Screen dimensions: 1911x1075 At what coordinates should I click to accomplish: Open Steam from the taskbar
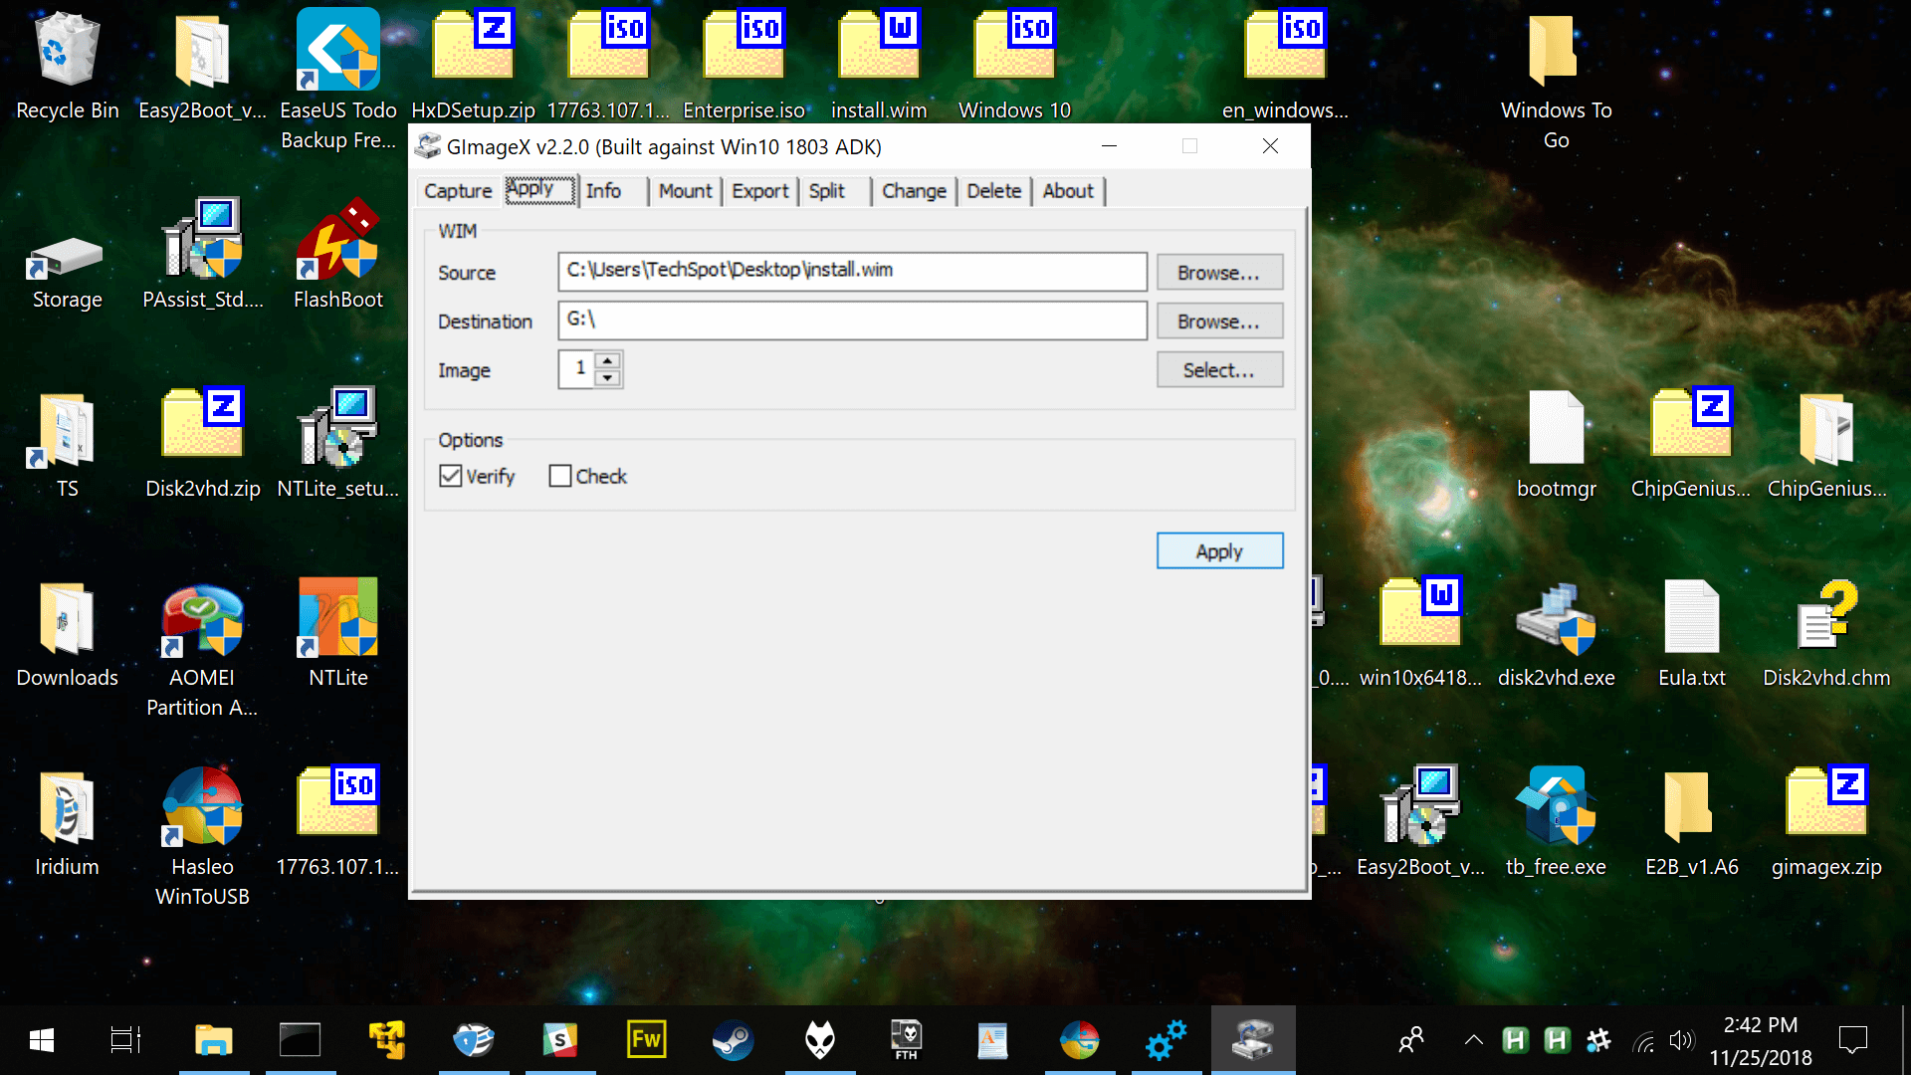(733, 1040)
